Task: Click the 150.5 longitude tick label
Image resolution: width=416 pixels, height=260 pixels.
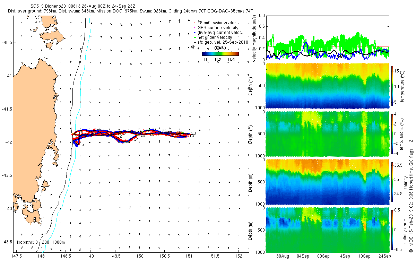Action: 164,256
